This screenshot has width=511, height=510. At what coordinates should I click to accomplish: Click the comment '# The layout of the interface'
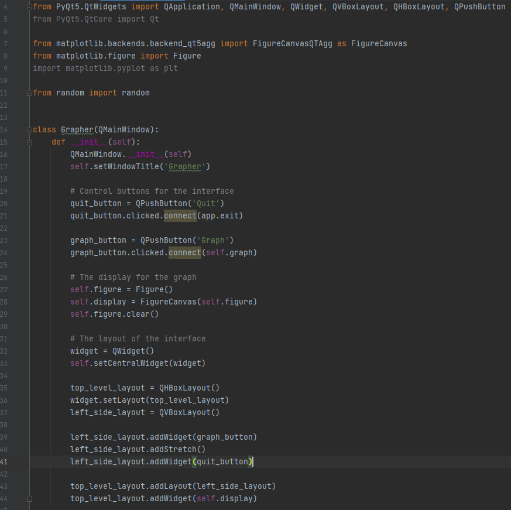[138, 339]
